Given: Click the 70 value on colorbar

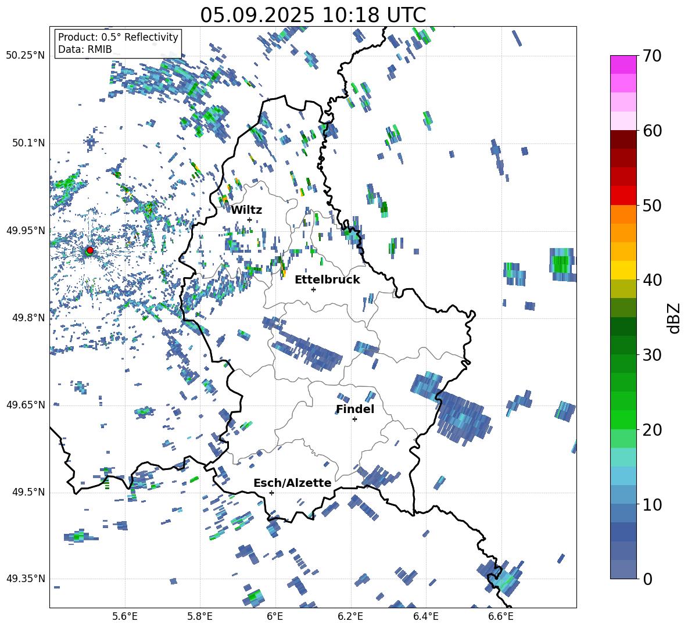Looking at the screenshot, I should [652, 56].
